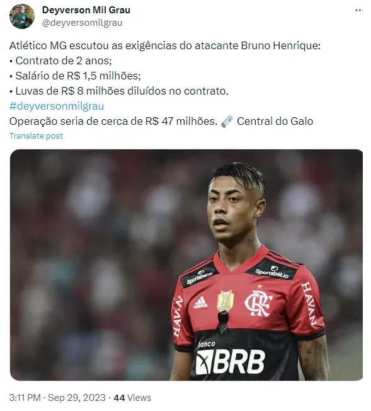
Task: Click the Sep 29, 2023 date
Action: [x=77, y=398]
